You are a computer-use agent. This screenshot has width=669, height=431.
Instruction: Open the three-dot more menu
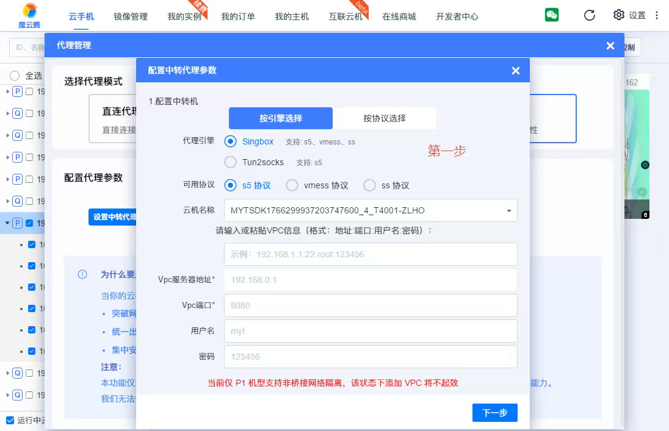point(657,15)
